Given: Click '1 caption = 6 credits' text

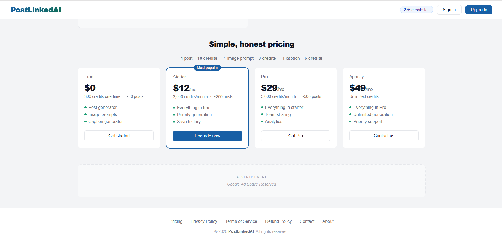Looking at the screenshot, I should click(x=302, y=58).
